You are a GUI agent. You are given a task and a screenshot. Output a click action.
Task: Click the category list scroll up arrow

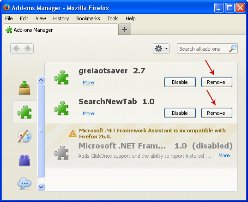tap(41, 80)
